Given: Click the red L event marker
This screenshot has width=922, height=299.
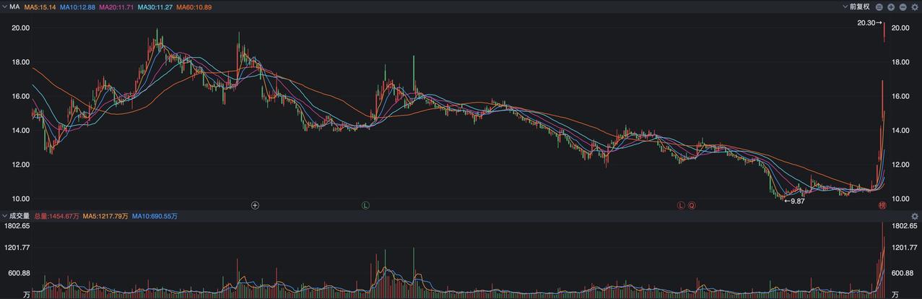Looking at the screenshot, I should point(680,205).
